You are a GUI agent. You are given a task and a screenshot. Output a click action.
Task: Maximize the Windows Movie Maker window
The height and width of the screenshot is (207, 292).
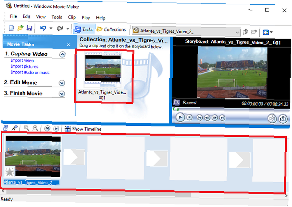(267, 10)
